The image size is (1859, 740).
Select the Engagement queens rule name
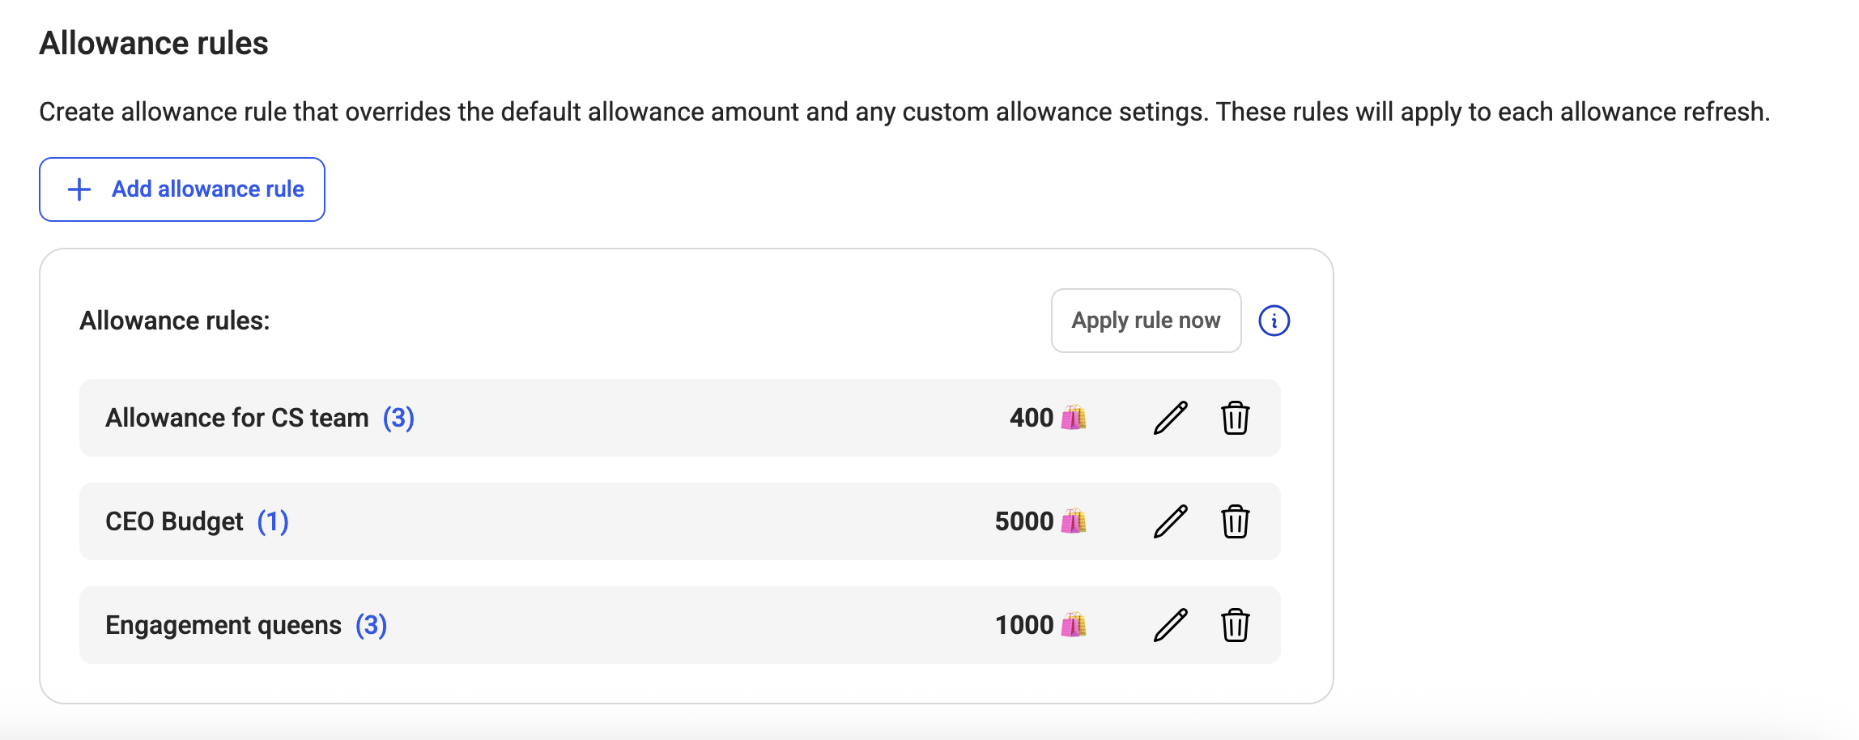coord(223,625)
